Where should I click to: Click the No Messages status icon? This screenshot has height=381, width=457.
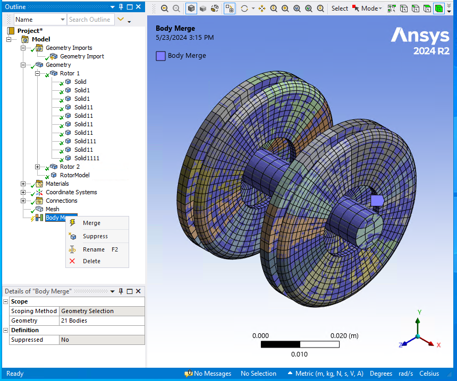point(188,374)
